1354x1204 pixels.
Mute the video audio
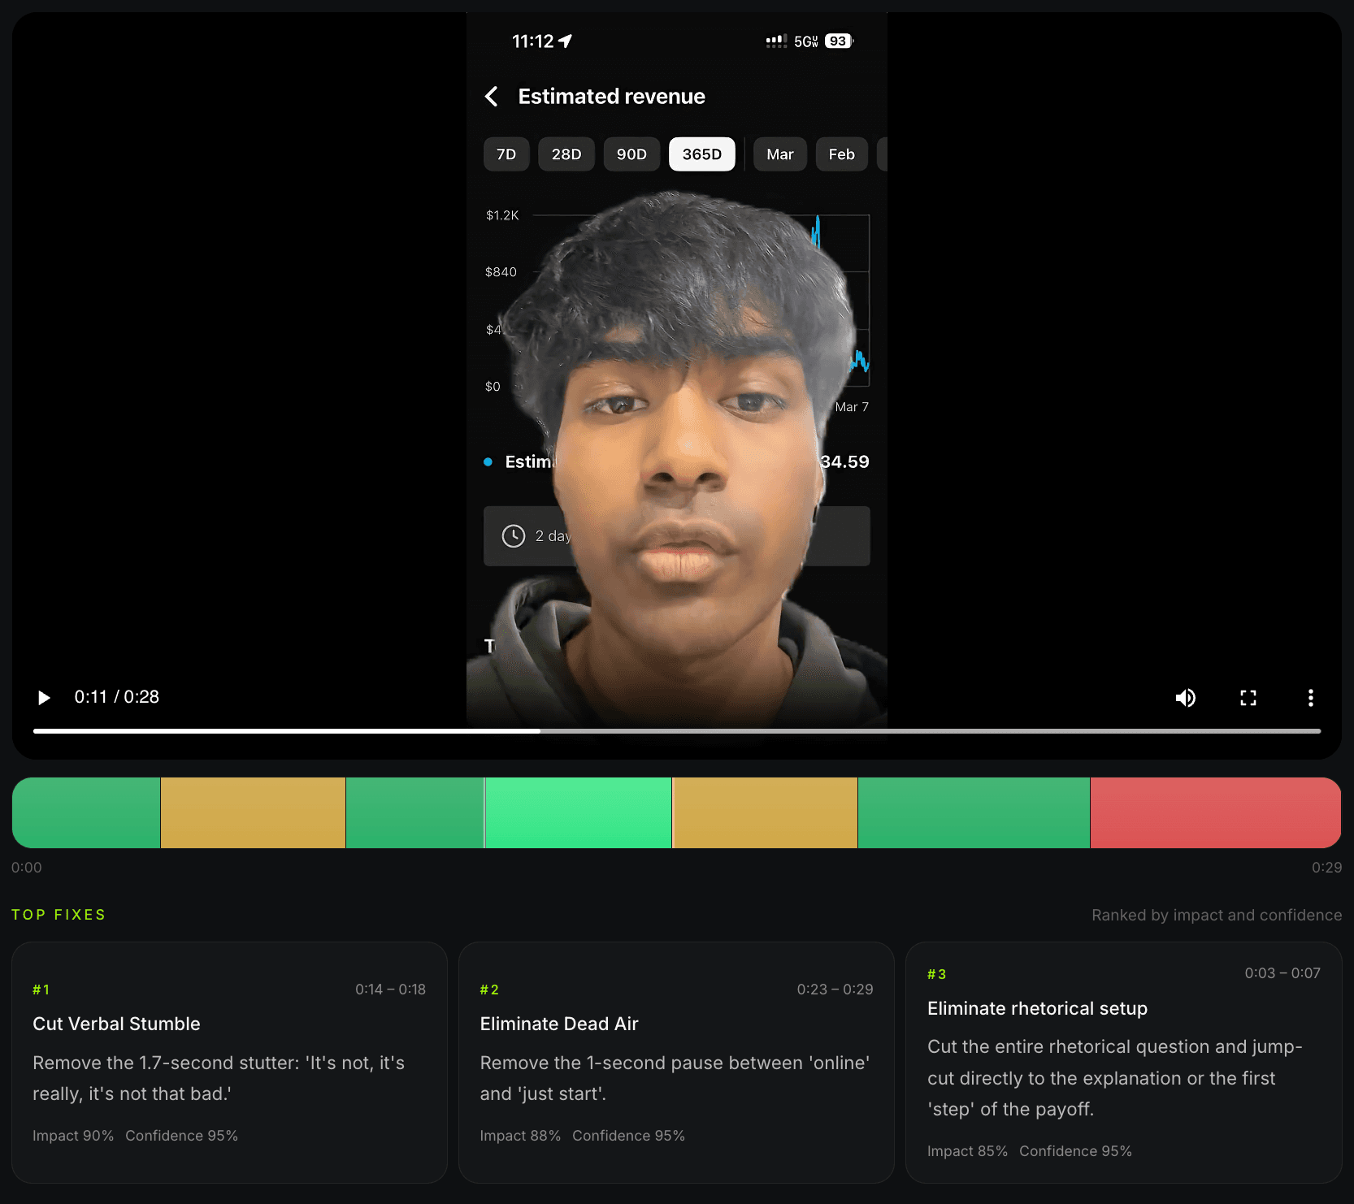pyautogui.click(x=1186, y=697)
